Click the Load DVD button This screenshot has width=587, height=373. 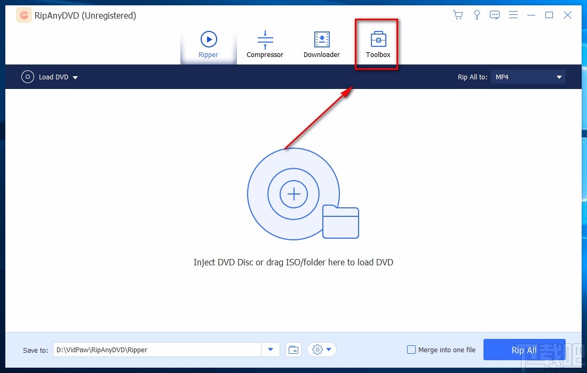coord(50,77)
